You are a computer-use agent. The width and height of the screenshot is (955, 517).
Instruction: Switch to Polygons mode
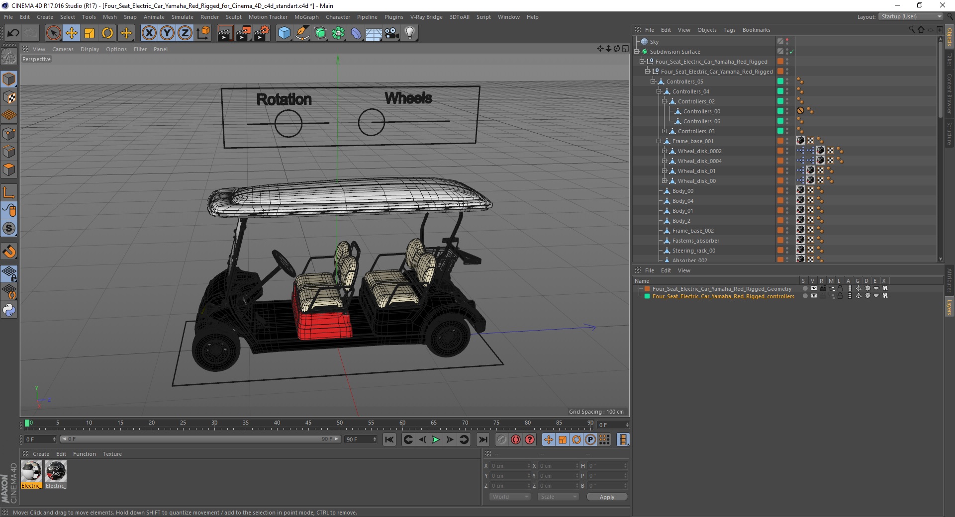9,169
